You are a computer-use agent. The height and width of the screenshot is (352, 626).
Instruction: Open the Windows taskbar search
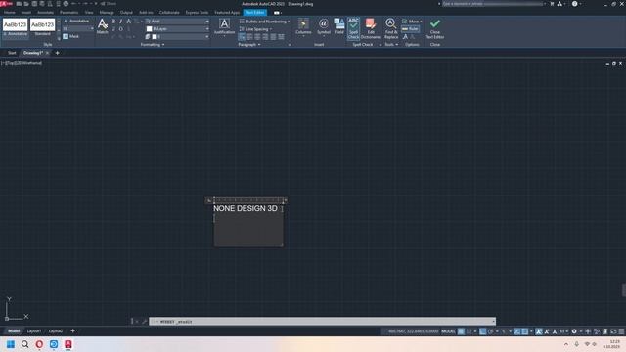[24, 344]
